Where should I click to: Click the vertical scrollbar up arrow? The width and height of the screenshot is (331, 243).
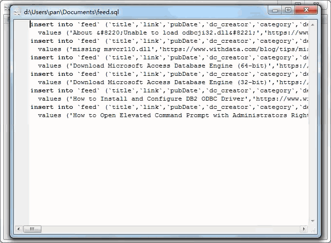pyautogui.click(x=313, y=25)
